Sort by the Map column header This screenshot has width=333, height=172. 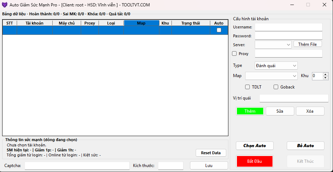click(x=141, y=23)
